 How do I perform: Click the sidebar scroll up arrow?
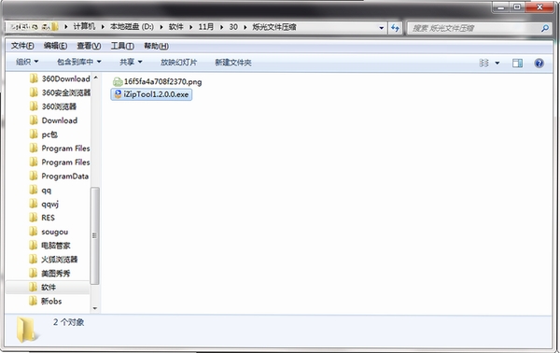coord(95,78)
